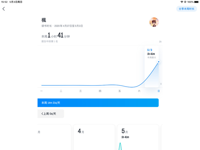200x150 pixels.
Task: Click the 分享本周时长 share button
Action: 186,9
